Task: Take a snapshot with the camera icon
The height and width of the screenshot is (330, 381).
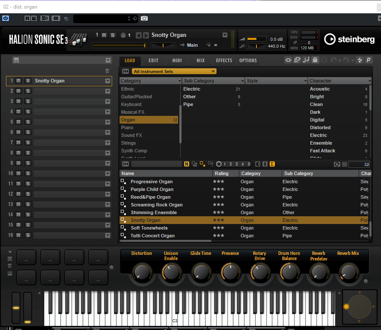Action: coord(144,18)
